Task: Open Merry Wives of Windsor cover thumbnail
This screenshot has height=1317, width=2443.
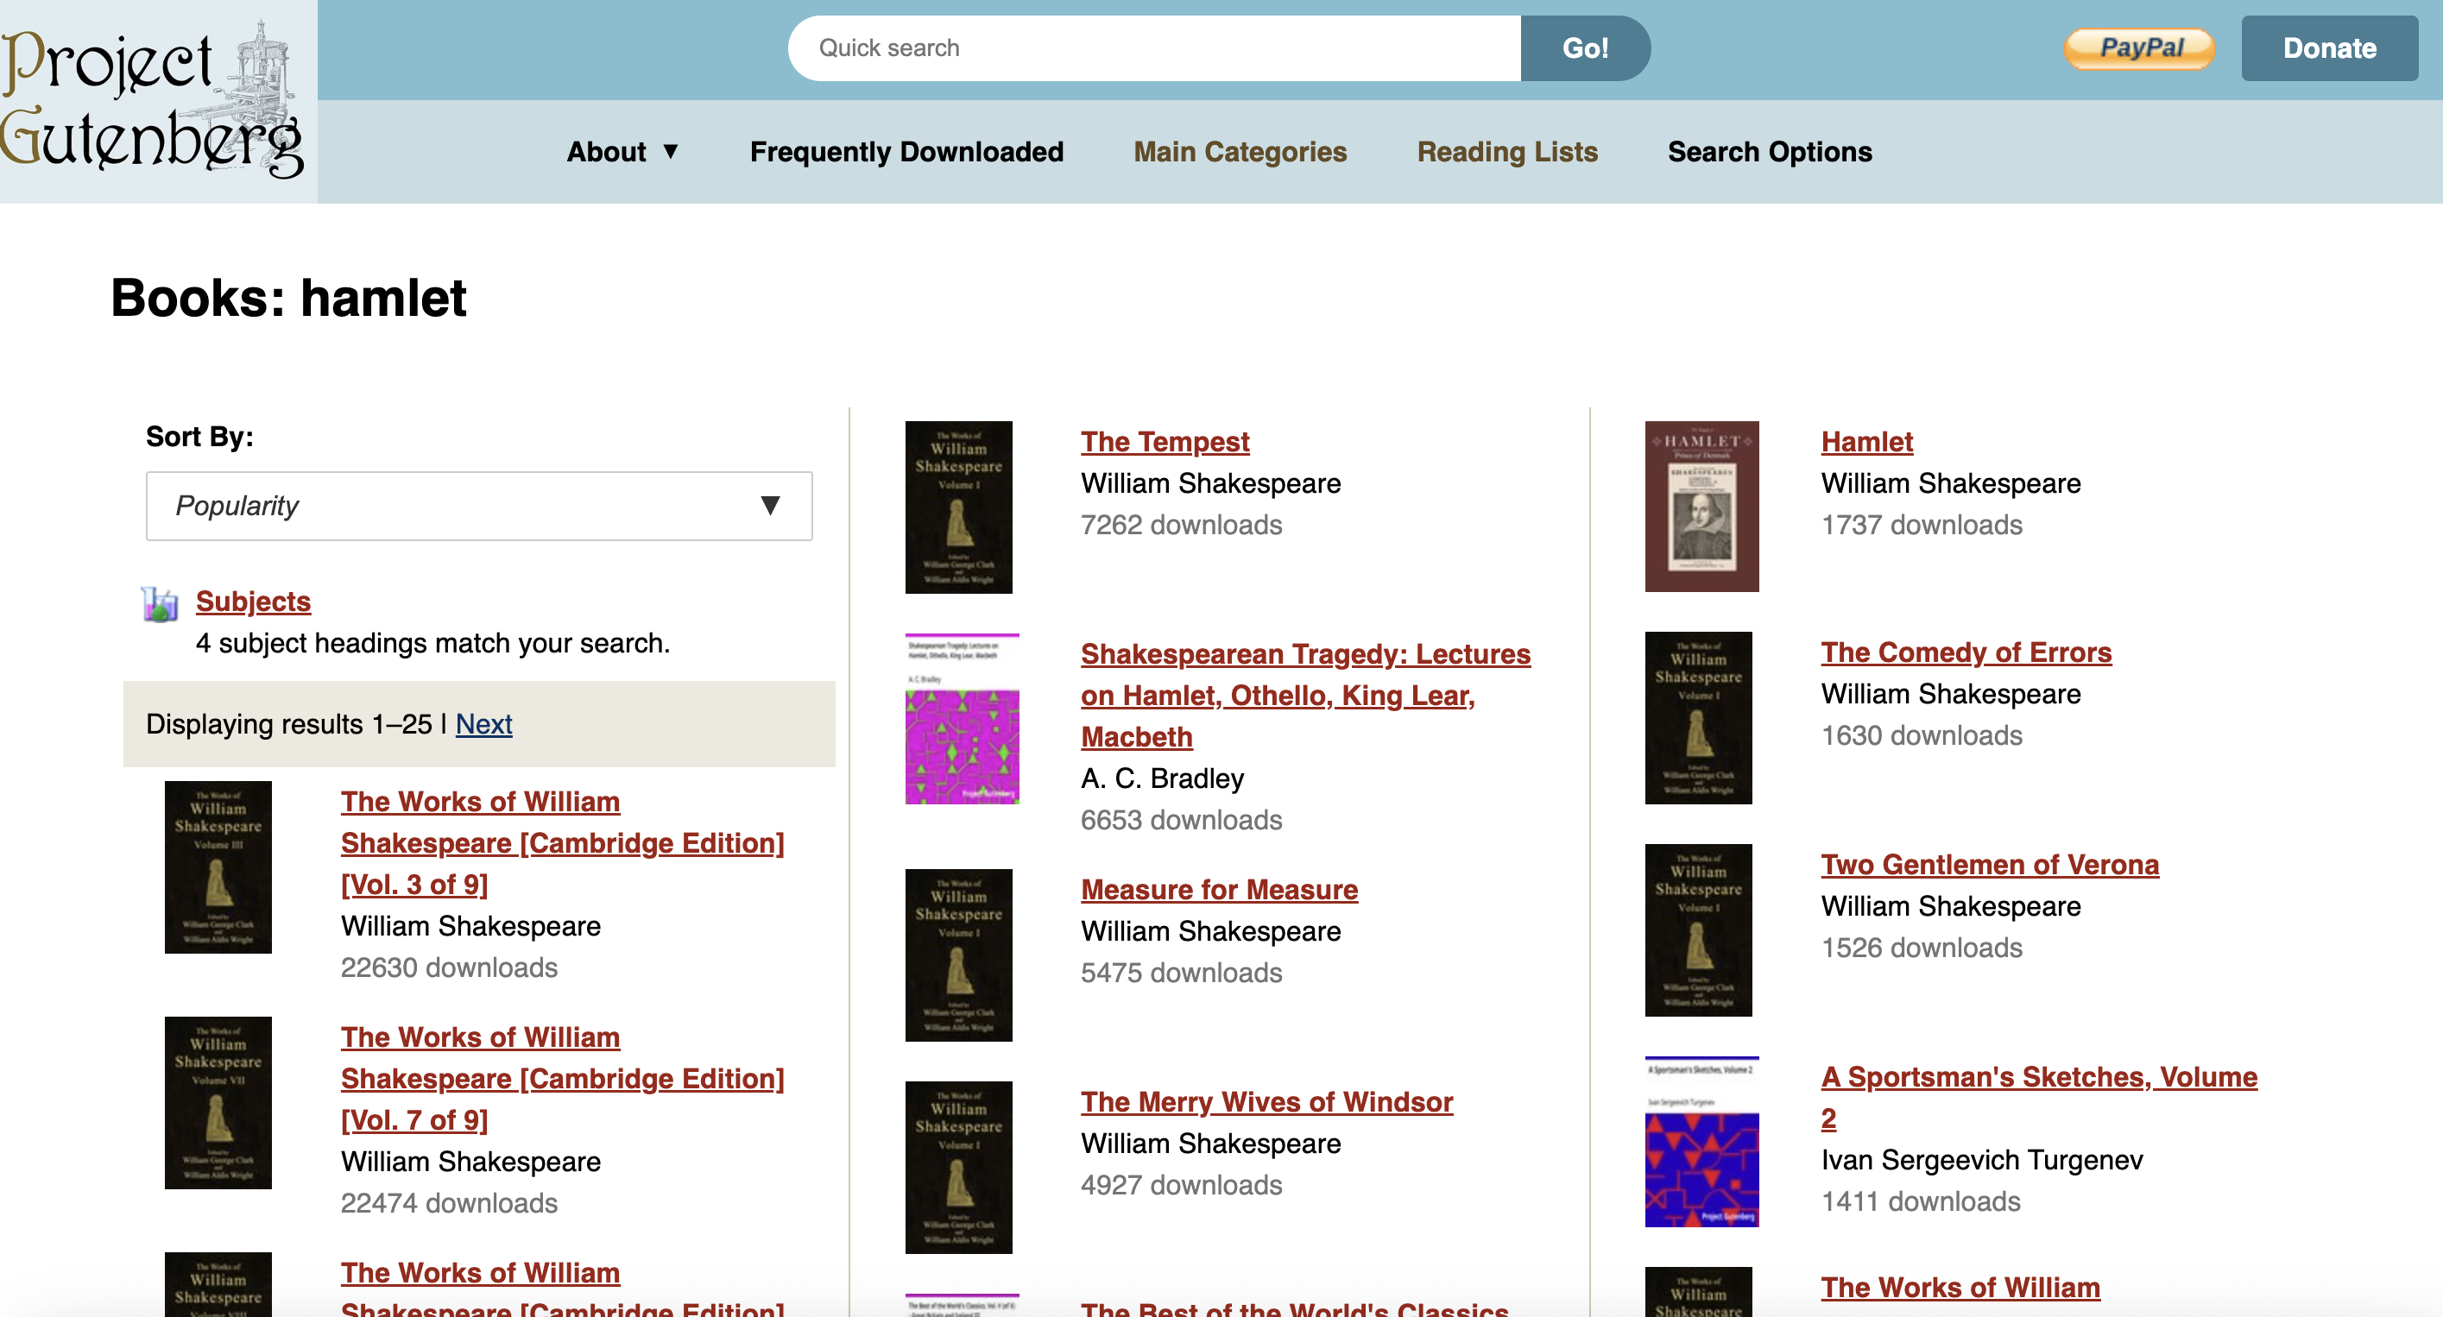Action: click(959, 1167)
